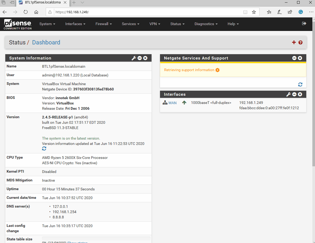Refresh the version information check icon

click(x=44, y=149)
